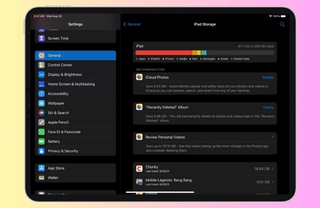Tap the Messages legend label

209,59
